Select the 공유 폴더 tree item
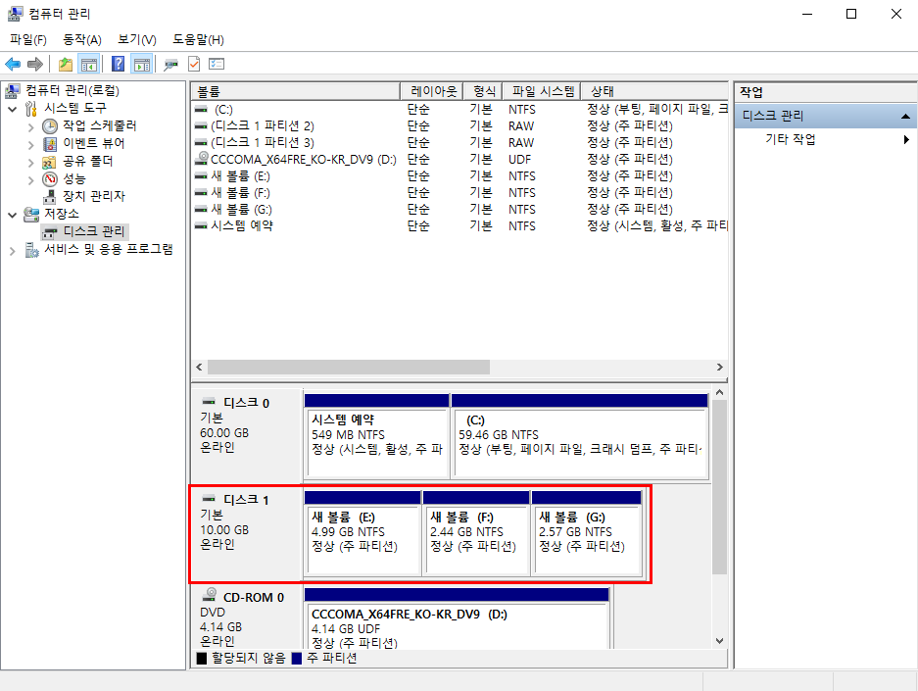 coord(88,161)
